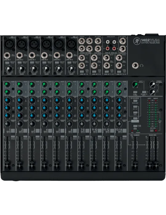The height and width of the screenshot is (215, 166).
Task: Select MAIN MIX as CR SOURCE
Action: 135,101
